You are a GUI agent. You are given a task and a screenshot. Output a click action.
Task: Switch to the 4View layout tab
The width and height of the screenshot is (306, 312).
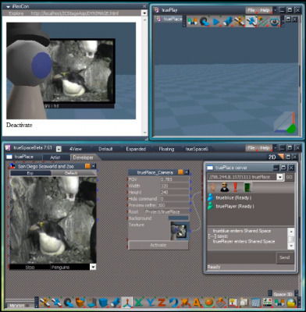click(x=76, y=149)
